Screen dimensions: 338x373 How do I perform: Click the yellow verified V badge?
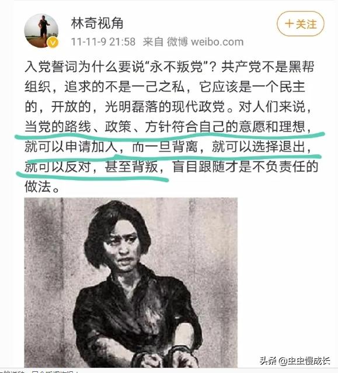pyautogui.click(x=53, y=43)
